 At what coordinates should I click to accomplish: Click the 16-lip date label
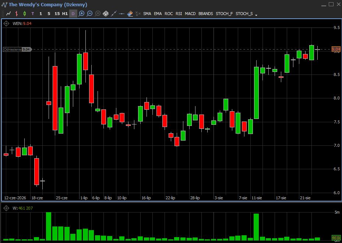(x=146, y=198)
